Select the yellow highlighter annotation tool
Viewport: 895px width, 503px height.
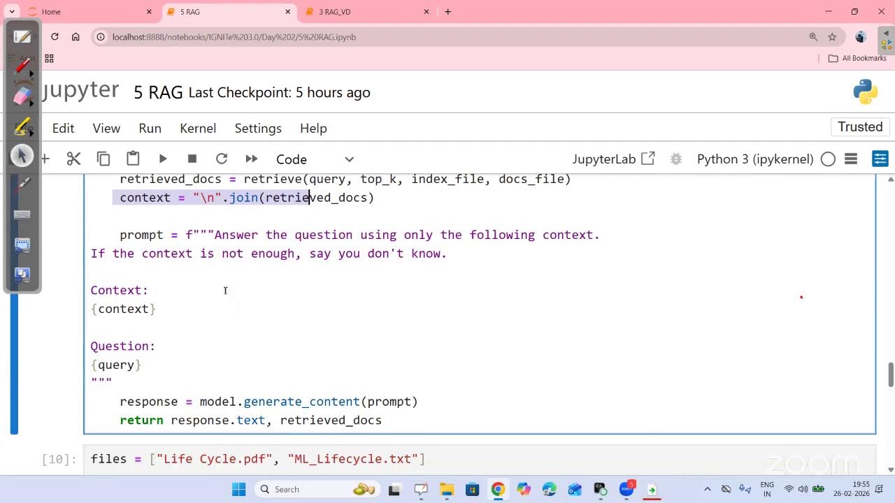[x=22, y=126]
